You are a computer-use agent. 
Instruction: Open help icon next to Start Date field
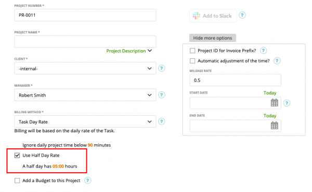click(x=287, y=103)
